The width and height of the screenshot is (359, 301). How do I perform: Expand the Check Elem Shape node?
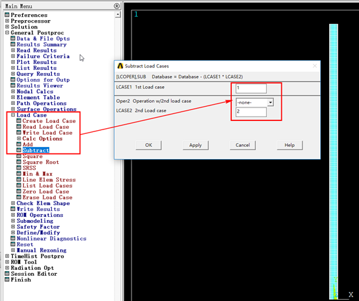pos(13,203)
